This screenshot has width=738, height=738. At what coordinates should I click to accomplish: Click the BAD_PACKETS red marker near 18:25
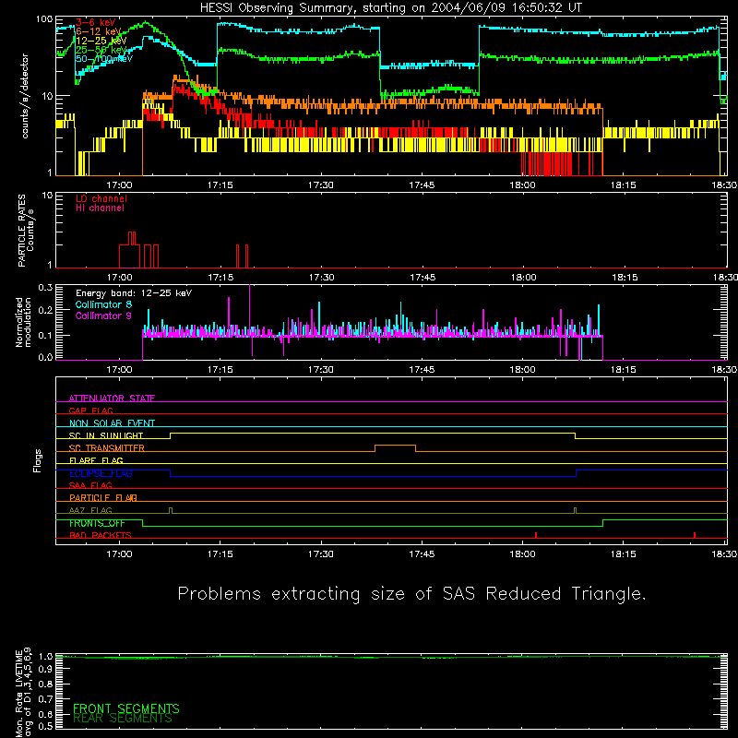(x=695, y=535)
